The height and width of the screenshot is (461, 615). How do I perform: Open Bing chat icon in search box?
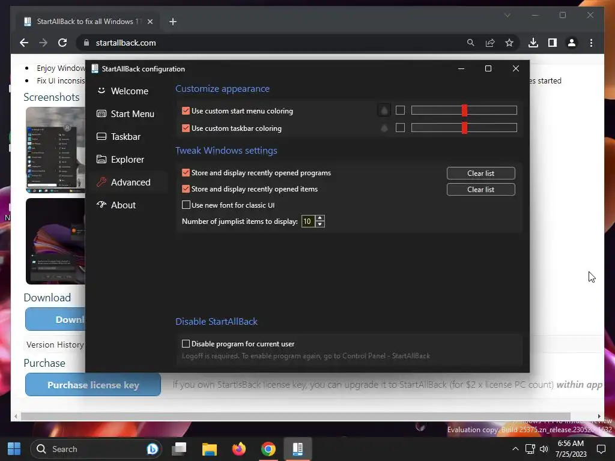pos(153,449)
